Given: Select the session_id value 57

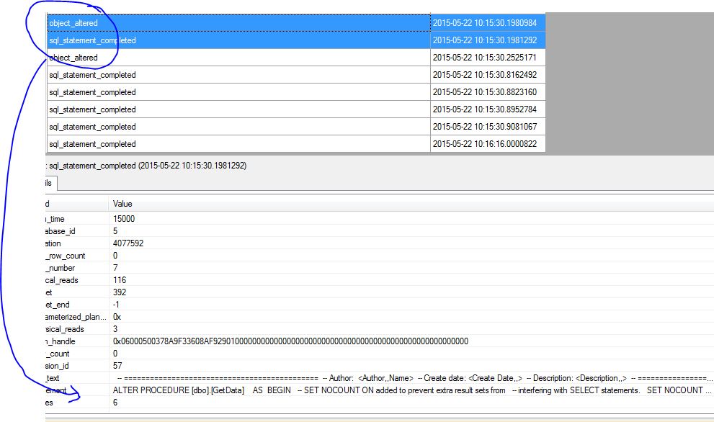Looking at the screenshot, I should (117, 366).
